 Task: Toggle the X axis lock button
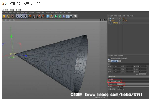[x=18, y=16]
